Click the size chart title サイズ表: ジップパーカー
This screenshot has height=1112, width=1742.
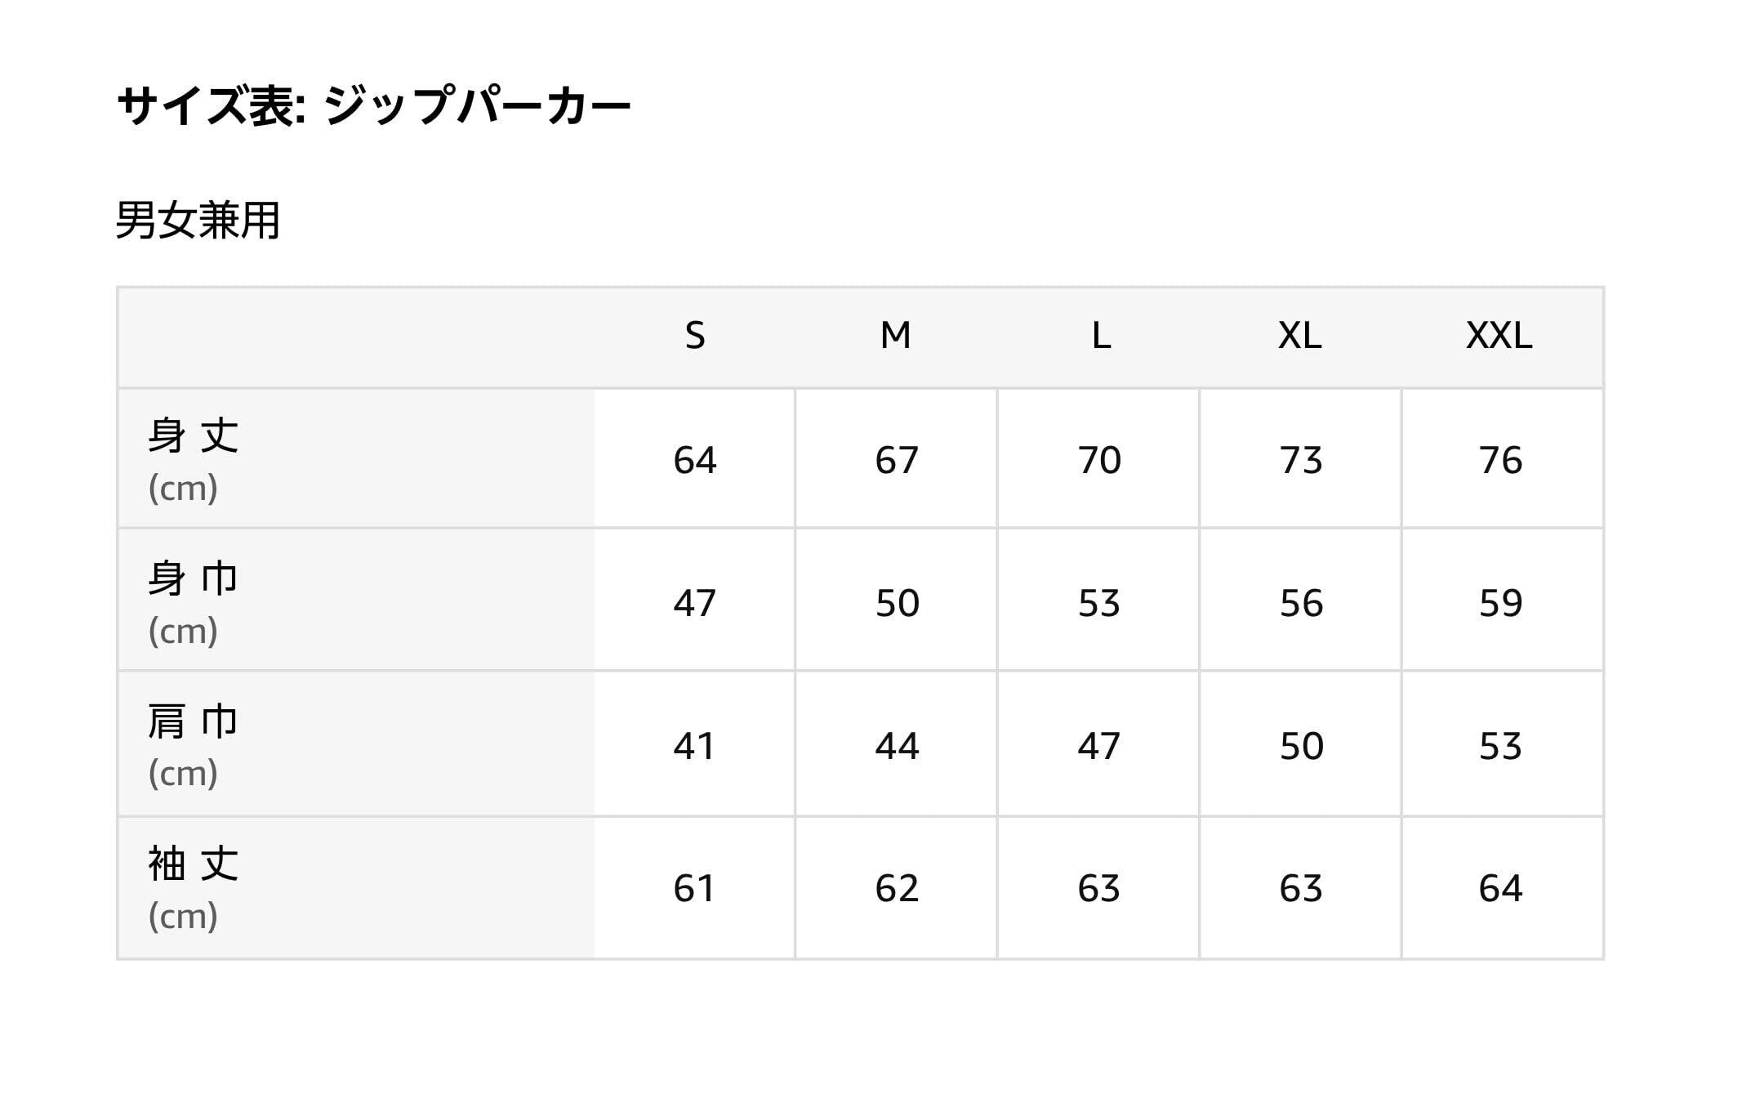tap(374, 106)
